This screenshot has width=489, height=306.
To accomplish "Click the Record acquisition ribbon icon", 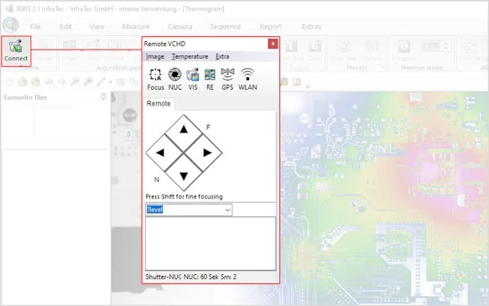I will click(114, 49).
